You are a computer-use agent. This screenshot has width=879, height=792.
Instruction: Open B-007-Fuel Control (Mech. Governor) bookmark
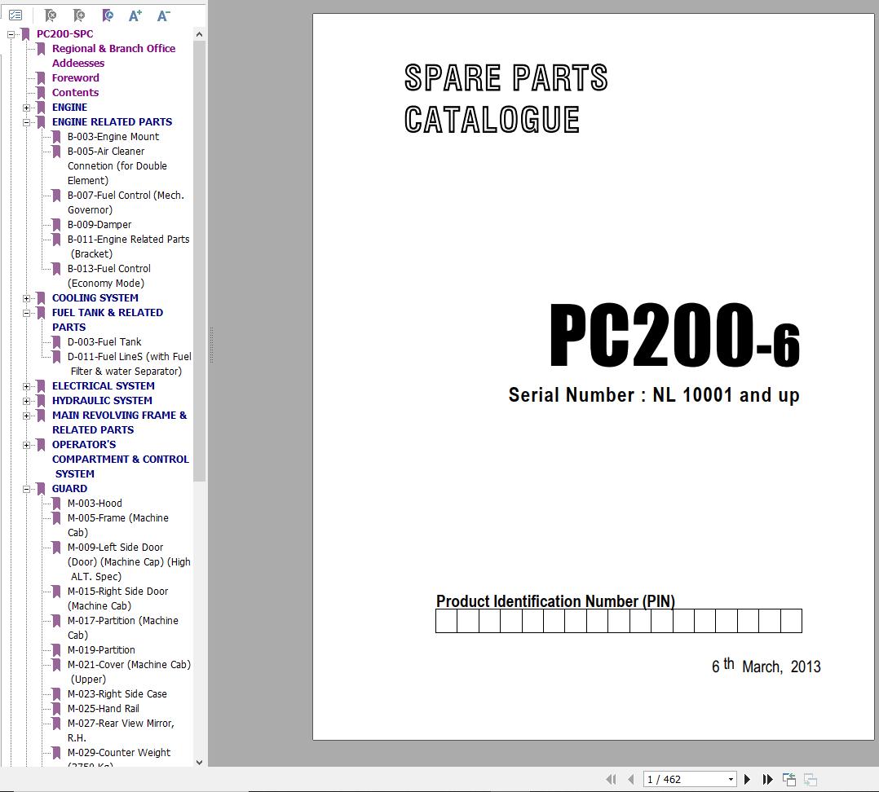126,202
